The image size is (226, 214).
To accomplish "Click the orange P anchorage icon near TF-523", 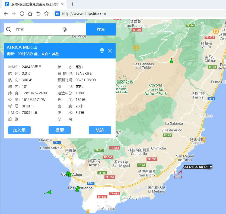I will pos(216,31).
